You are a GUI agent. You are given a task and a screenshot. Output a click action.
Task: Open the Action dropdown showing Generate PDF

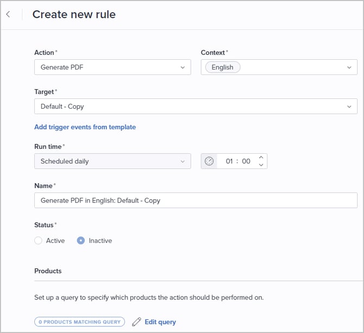tap(112, 67)
